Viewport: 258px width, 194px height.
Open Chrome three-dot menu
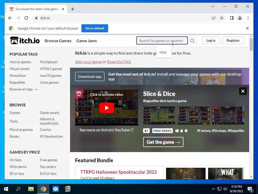[x=248, y=18]
